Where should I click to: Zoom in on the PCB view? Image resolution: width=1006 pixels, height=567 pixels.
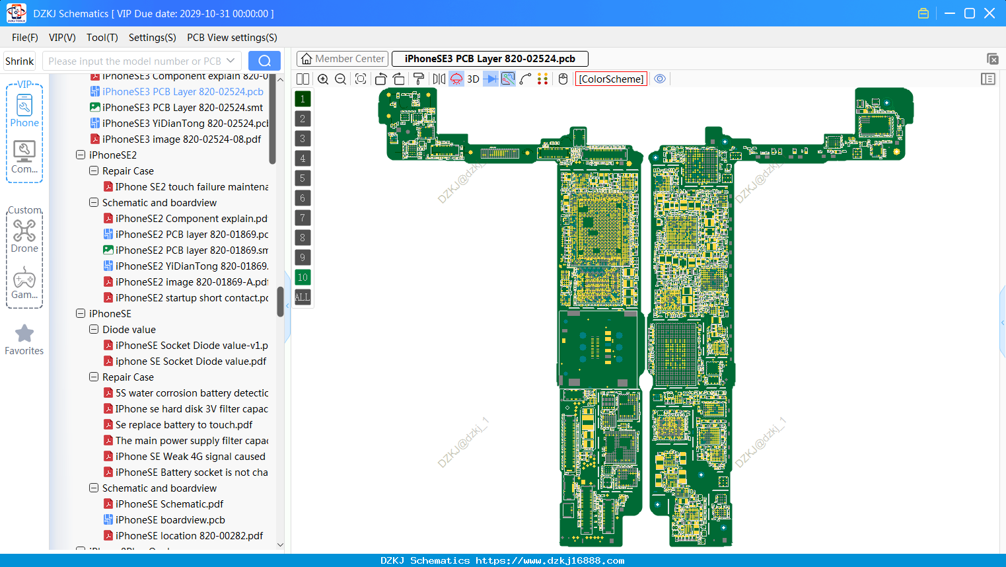[323, 79]
